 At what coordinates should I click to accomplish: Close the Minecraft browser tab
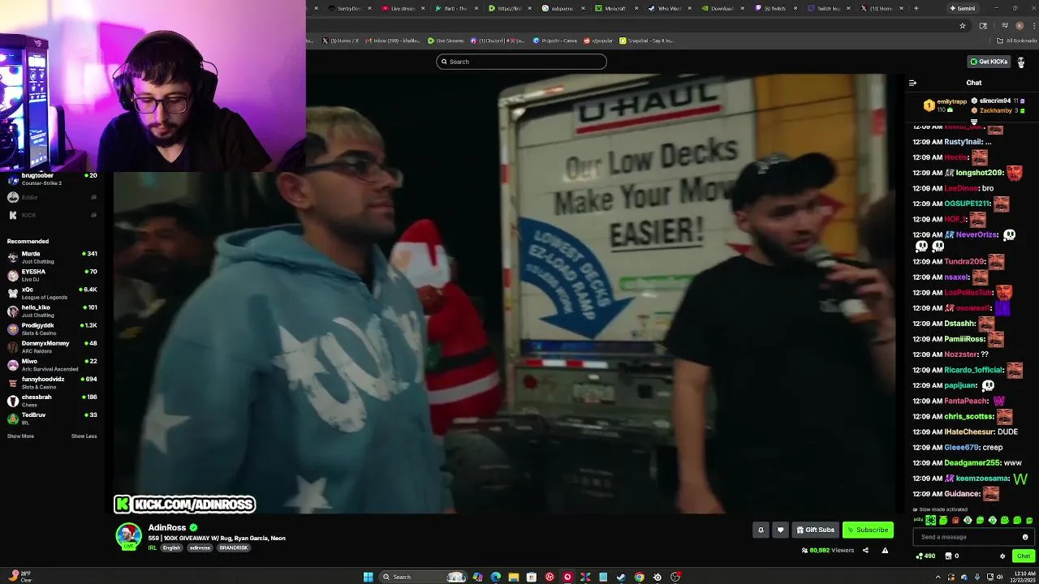[x=636, y=8]
